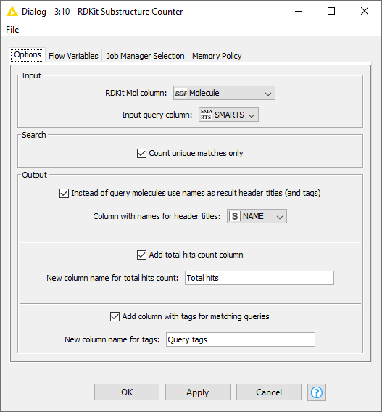Click the KNIME warning triangle title icon
The height and width of the screenshot is (412, 382).
coord(12,12)
